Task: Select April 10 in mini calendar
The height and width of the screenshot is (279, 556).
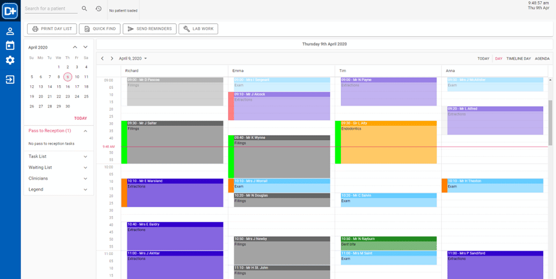Action: click(77, 77)
